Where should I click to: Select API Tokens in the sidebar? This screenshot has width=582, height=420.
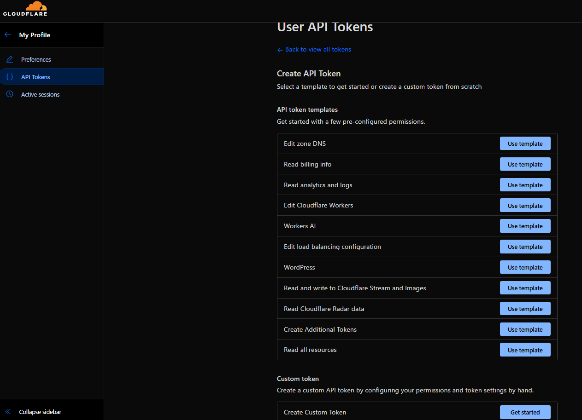click(x=35, y=77)
